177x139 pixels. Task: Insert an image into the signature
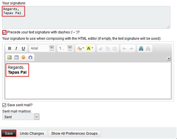click(x=9, y=58)
